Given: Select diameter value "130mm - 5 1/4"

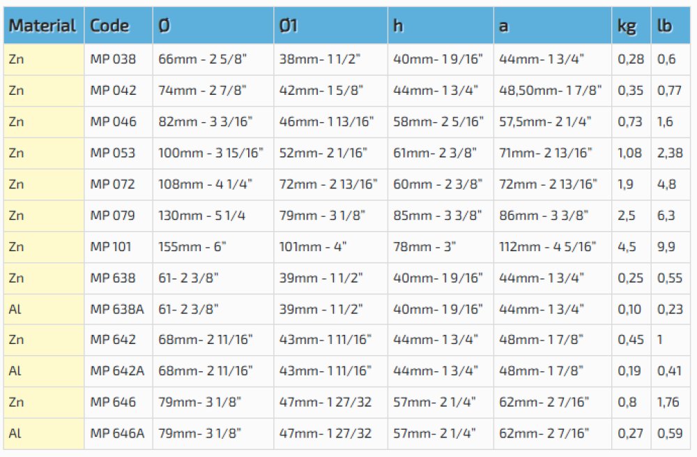Looking at the screenshot, I should pyautogui.click(x=202, y=216).
